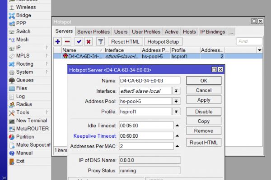
Task: Click the Name input field
Action: coord(150,81)
